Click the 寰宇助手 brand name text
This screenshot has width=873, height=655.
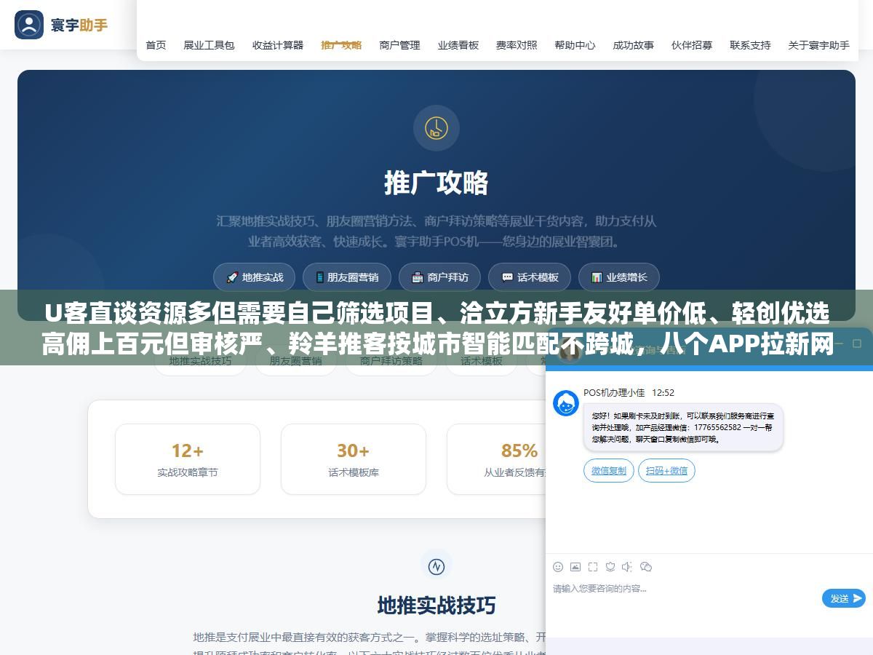click(79, 25)
